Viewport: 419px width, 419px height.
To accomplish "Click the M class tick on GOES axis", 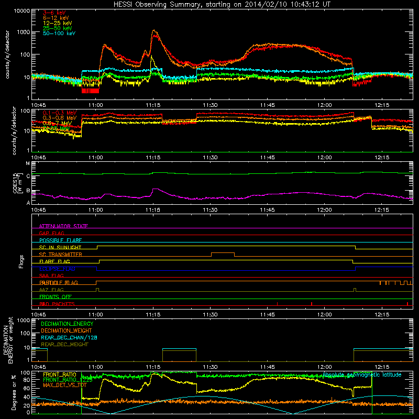I will click(28, 163).
